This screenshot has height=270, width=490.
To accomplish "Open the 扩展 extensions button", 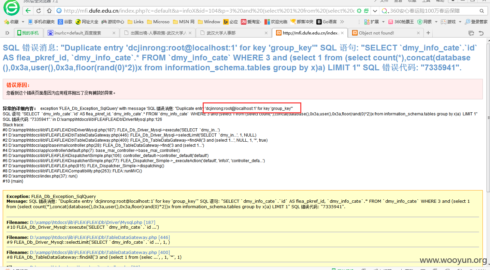I will (x=372, y=22).
